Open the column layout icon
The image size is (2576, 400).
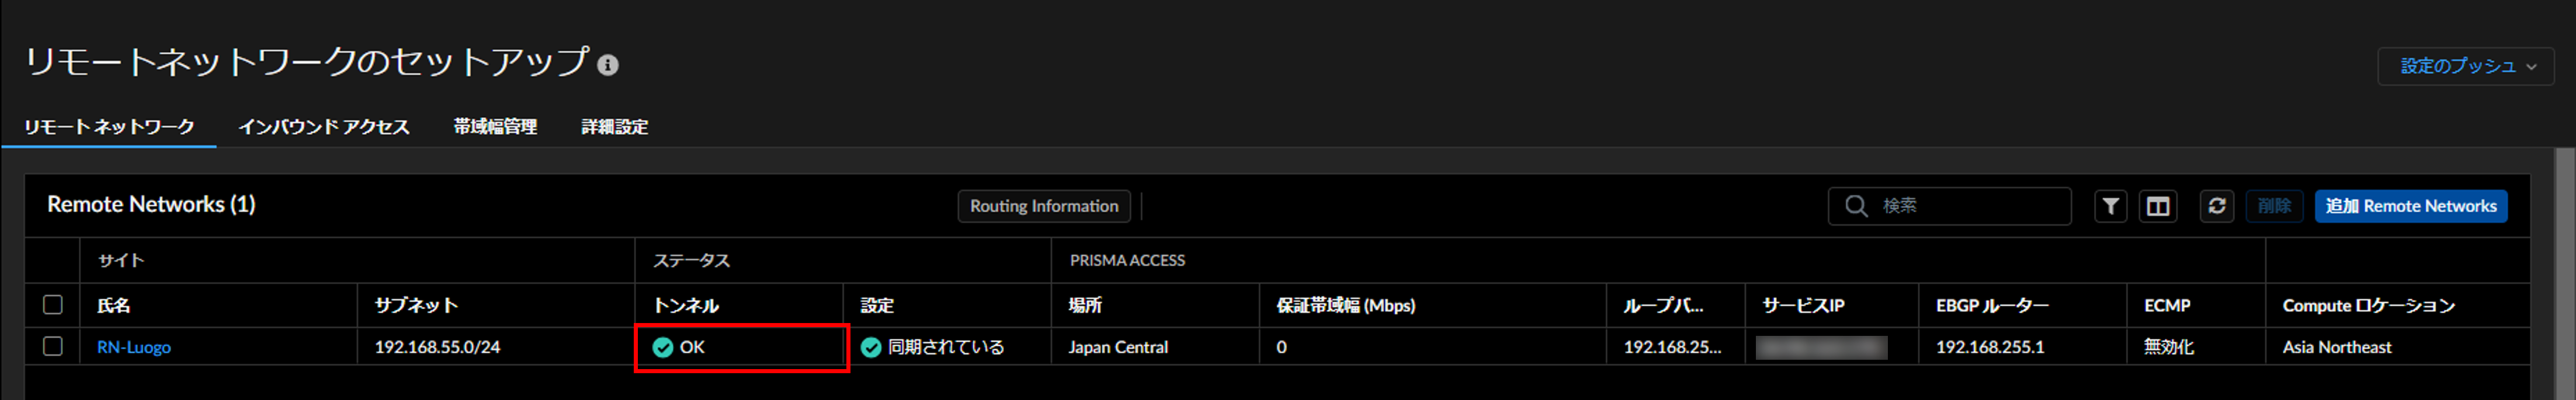pos(2158,206)
